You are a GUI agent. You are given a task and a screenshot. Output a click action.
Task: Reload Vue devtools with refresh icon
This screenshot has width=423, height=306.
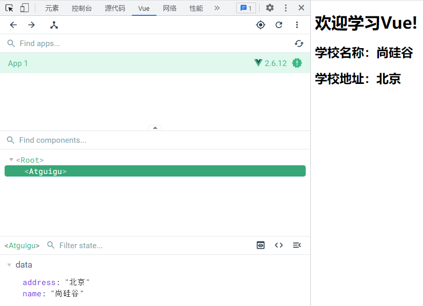coord(279,25)
